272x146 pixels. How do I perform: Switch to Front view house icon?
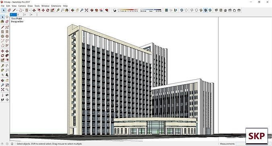pyautogui.click(x=225, y=10)
